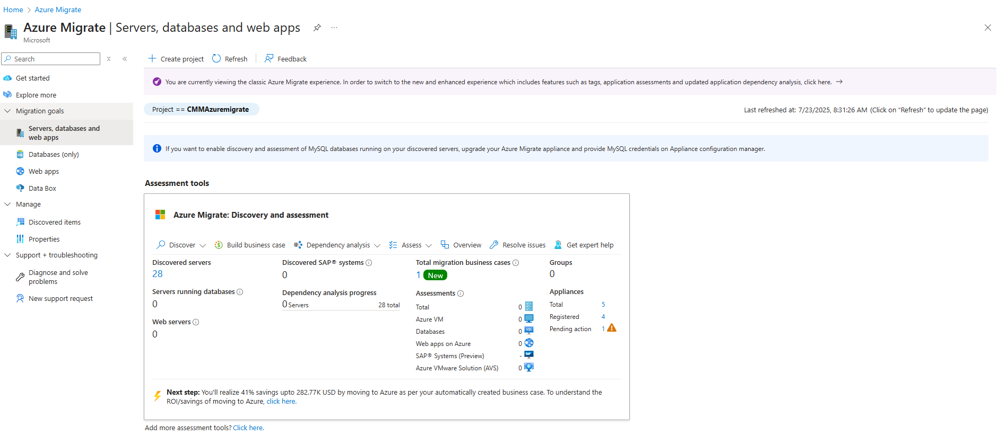Close the Azure Migrate blade

pyautogui.click(x=987, y=28)
